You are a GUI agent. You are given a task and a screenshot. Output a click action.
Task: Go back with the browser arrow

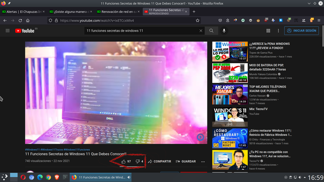click(5, 20)
